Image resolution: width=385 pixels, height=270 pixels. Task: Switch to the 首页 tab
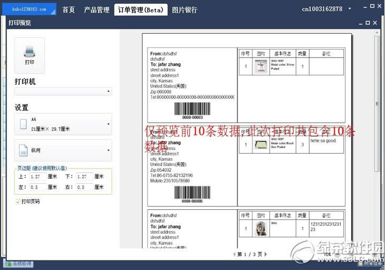[x=68, y=10]
